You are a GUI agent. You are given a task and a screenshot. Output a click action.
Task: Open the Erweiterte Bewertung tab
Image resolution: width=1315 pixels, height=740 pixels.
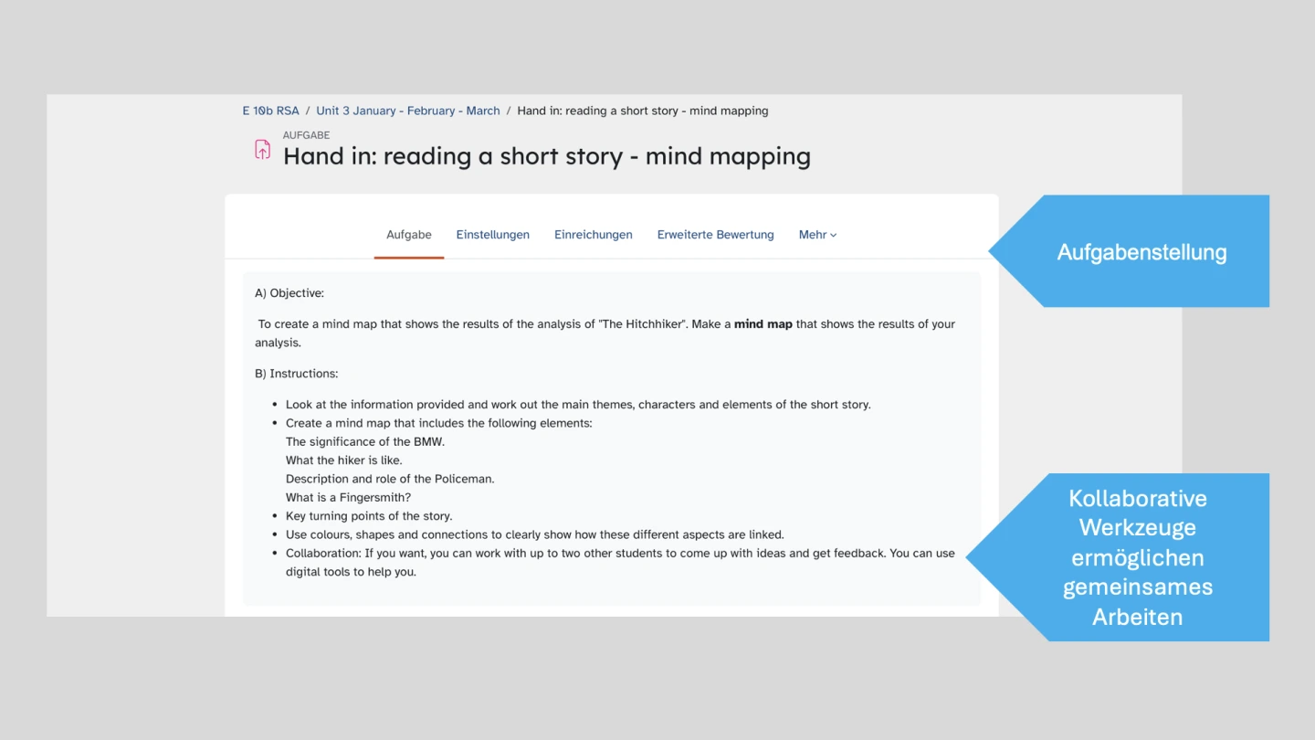pyautogui.click(x=715, y=235)
